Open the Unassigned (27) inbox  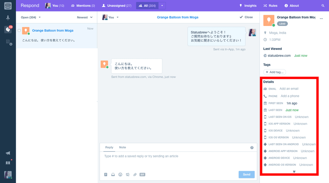pyautogui.click(x=116, y=6)
